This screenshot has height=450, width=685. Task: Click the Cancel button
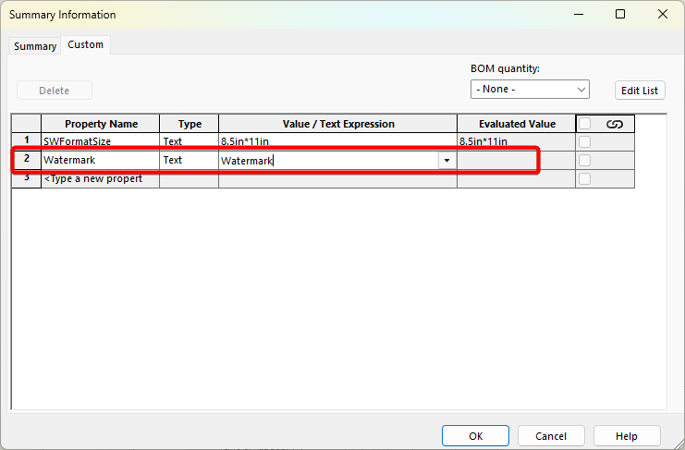coord(551,436)
